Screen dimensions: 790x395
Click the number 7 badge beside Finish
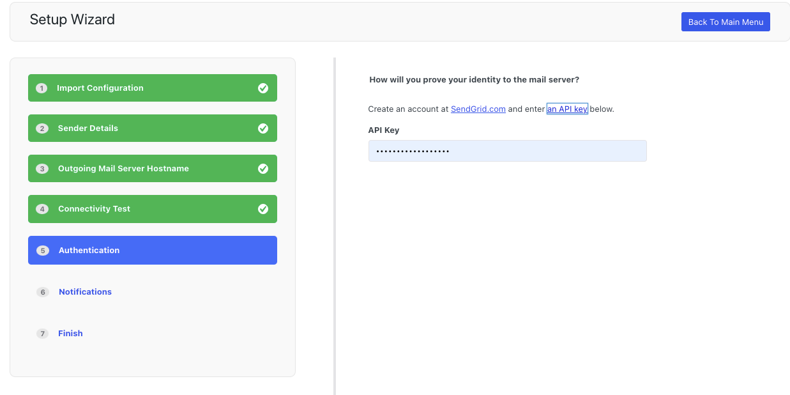[43, 334]
